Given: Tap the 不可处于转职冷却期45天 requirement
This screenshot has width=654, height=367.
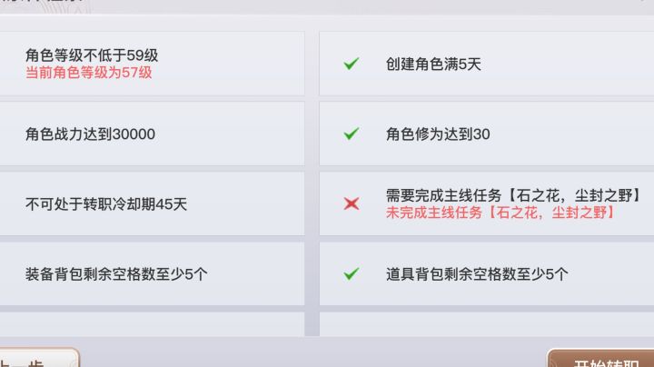Looking at the screenshot, I should coord(106,203).
